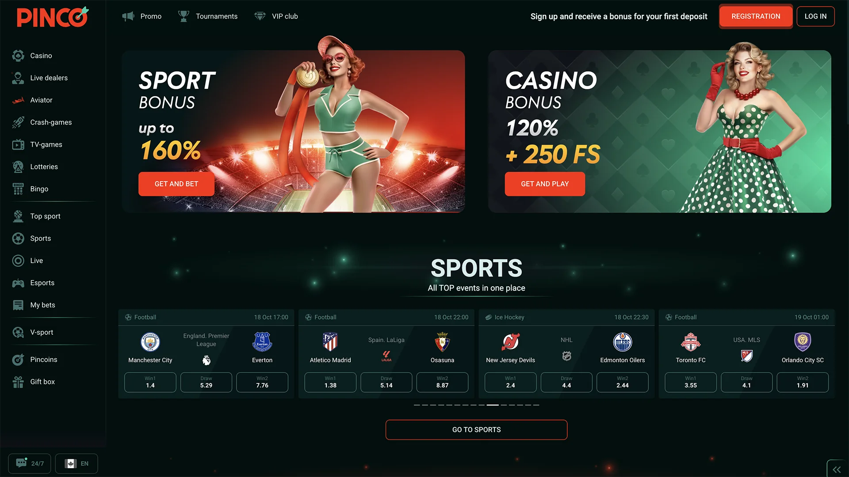Select the first carousel indicator dash
Screen dimensions: 849x477
[x=417, y=405]
